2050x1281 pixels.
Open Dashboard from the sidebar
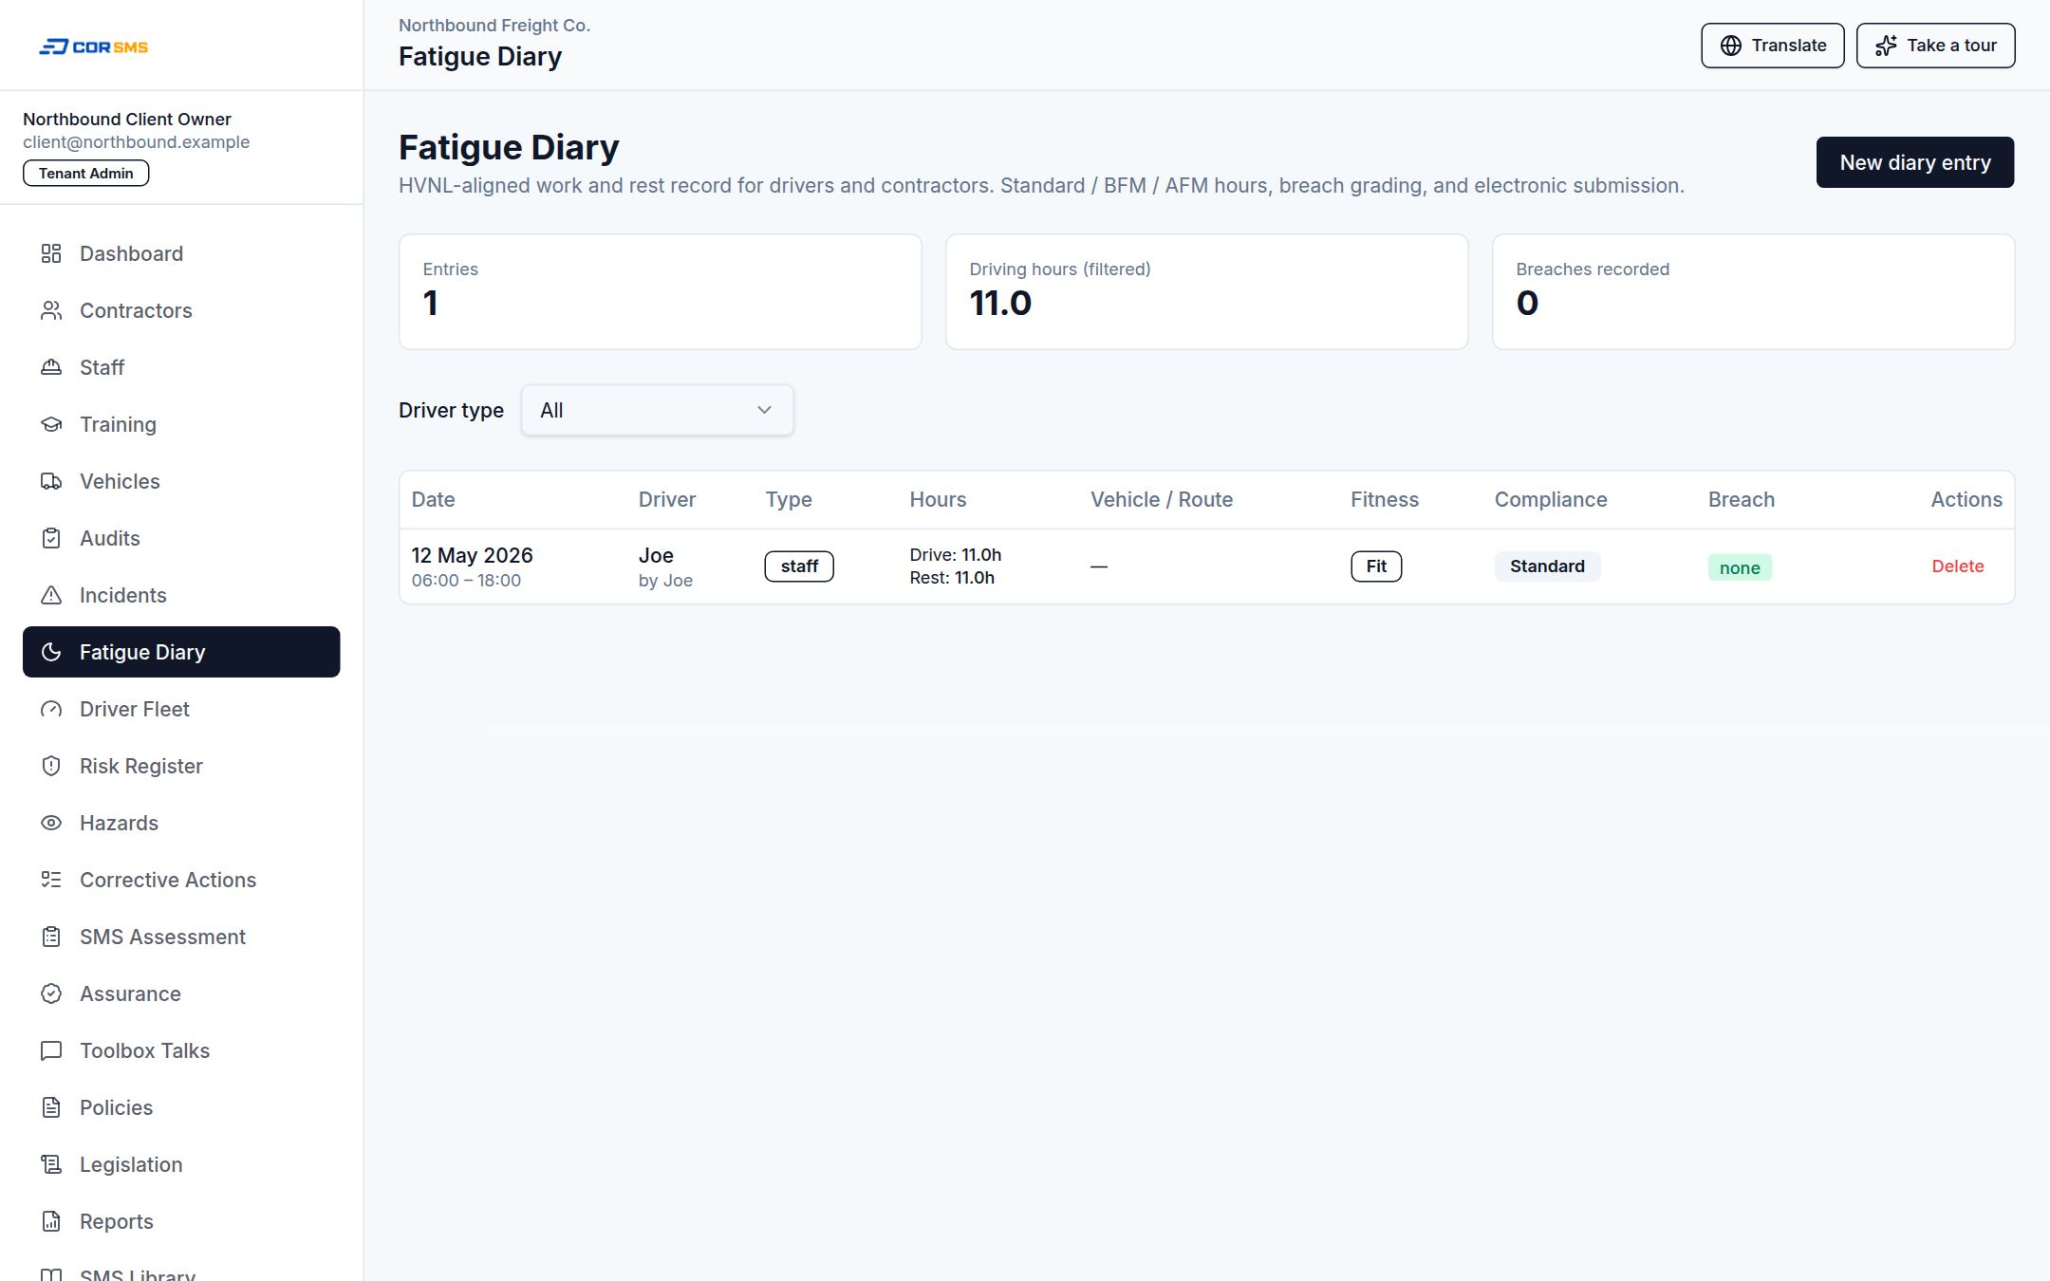coord(181,253)
